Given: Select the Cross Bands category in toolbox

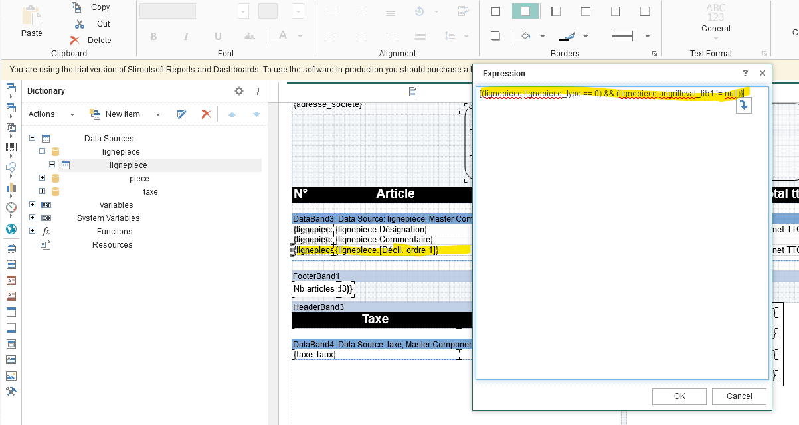Looking at the screenshot, I should pos(11,108).
